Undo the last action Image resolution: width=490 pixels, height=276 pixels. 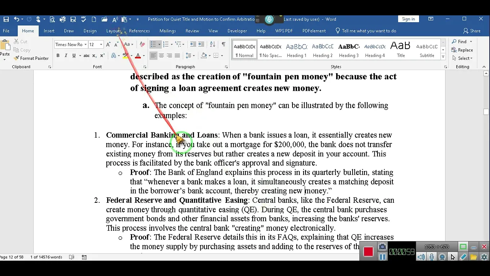(x=16, y=19)
